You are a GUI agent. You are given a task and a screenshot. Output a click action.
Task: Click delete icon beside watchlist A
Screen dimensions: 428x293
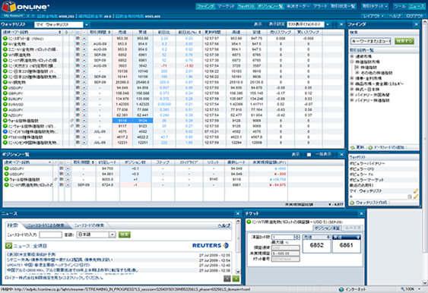410,197
